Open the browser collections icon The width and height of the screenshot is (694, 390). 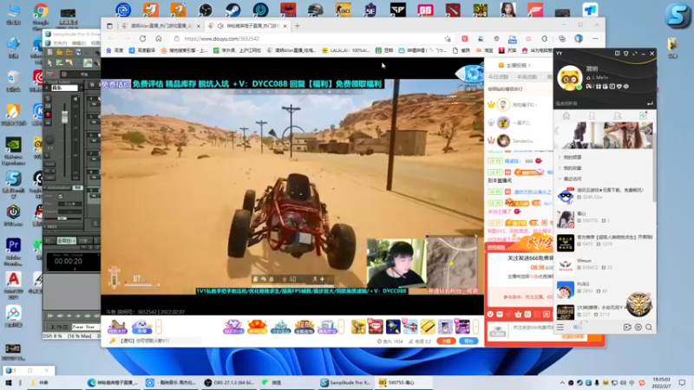tap(562, 38)
